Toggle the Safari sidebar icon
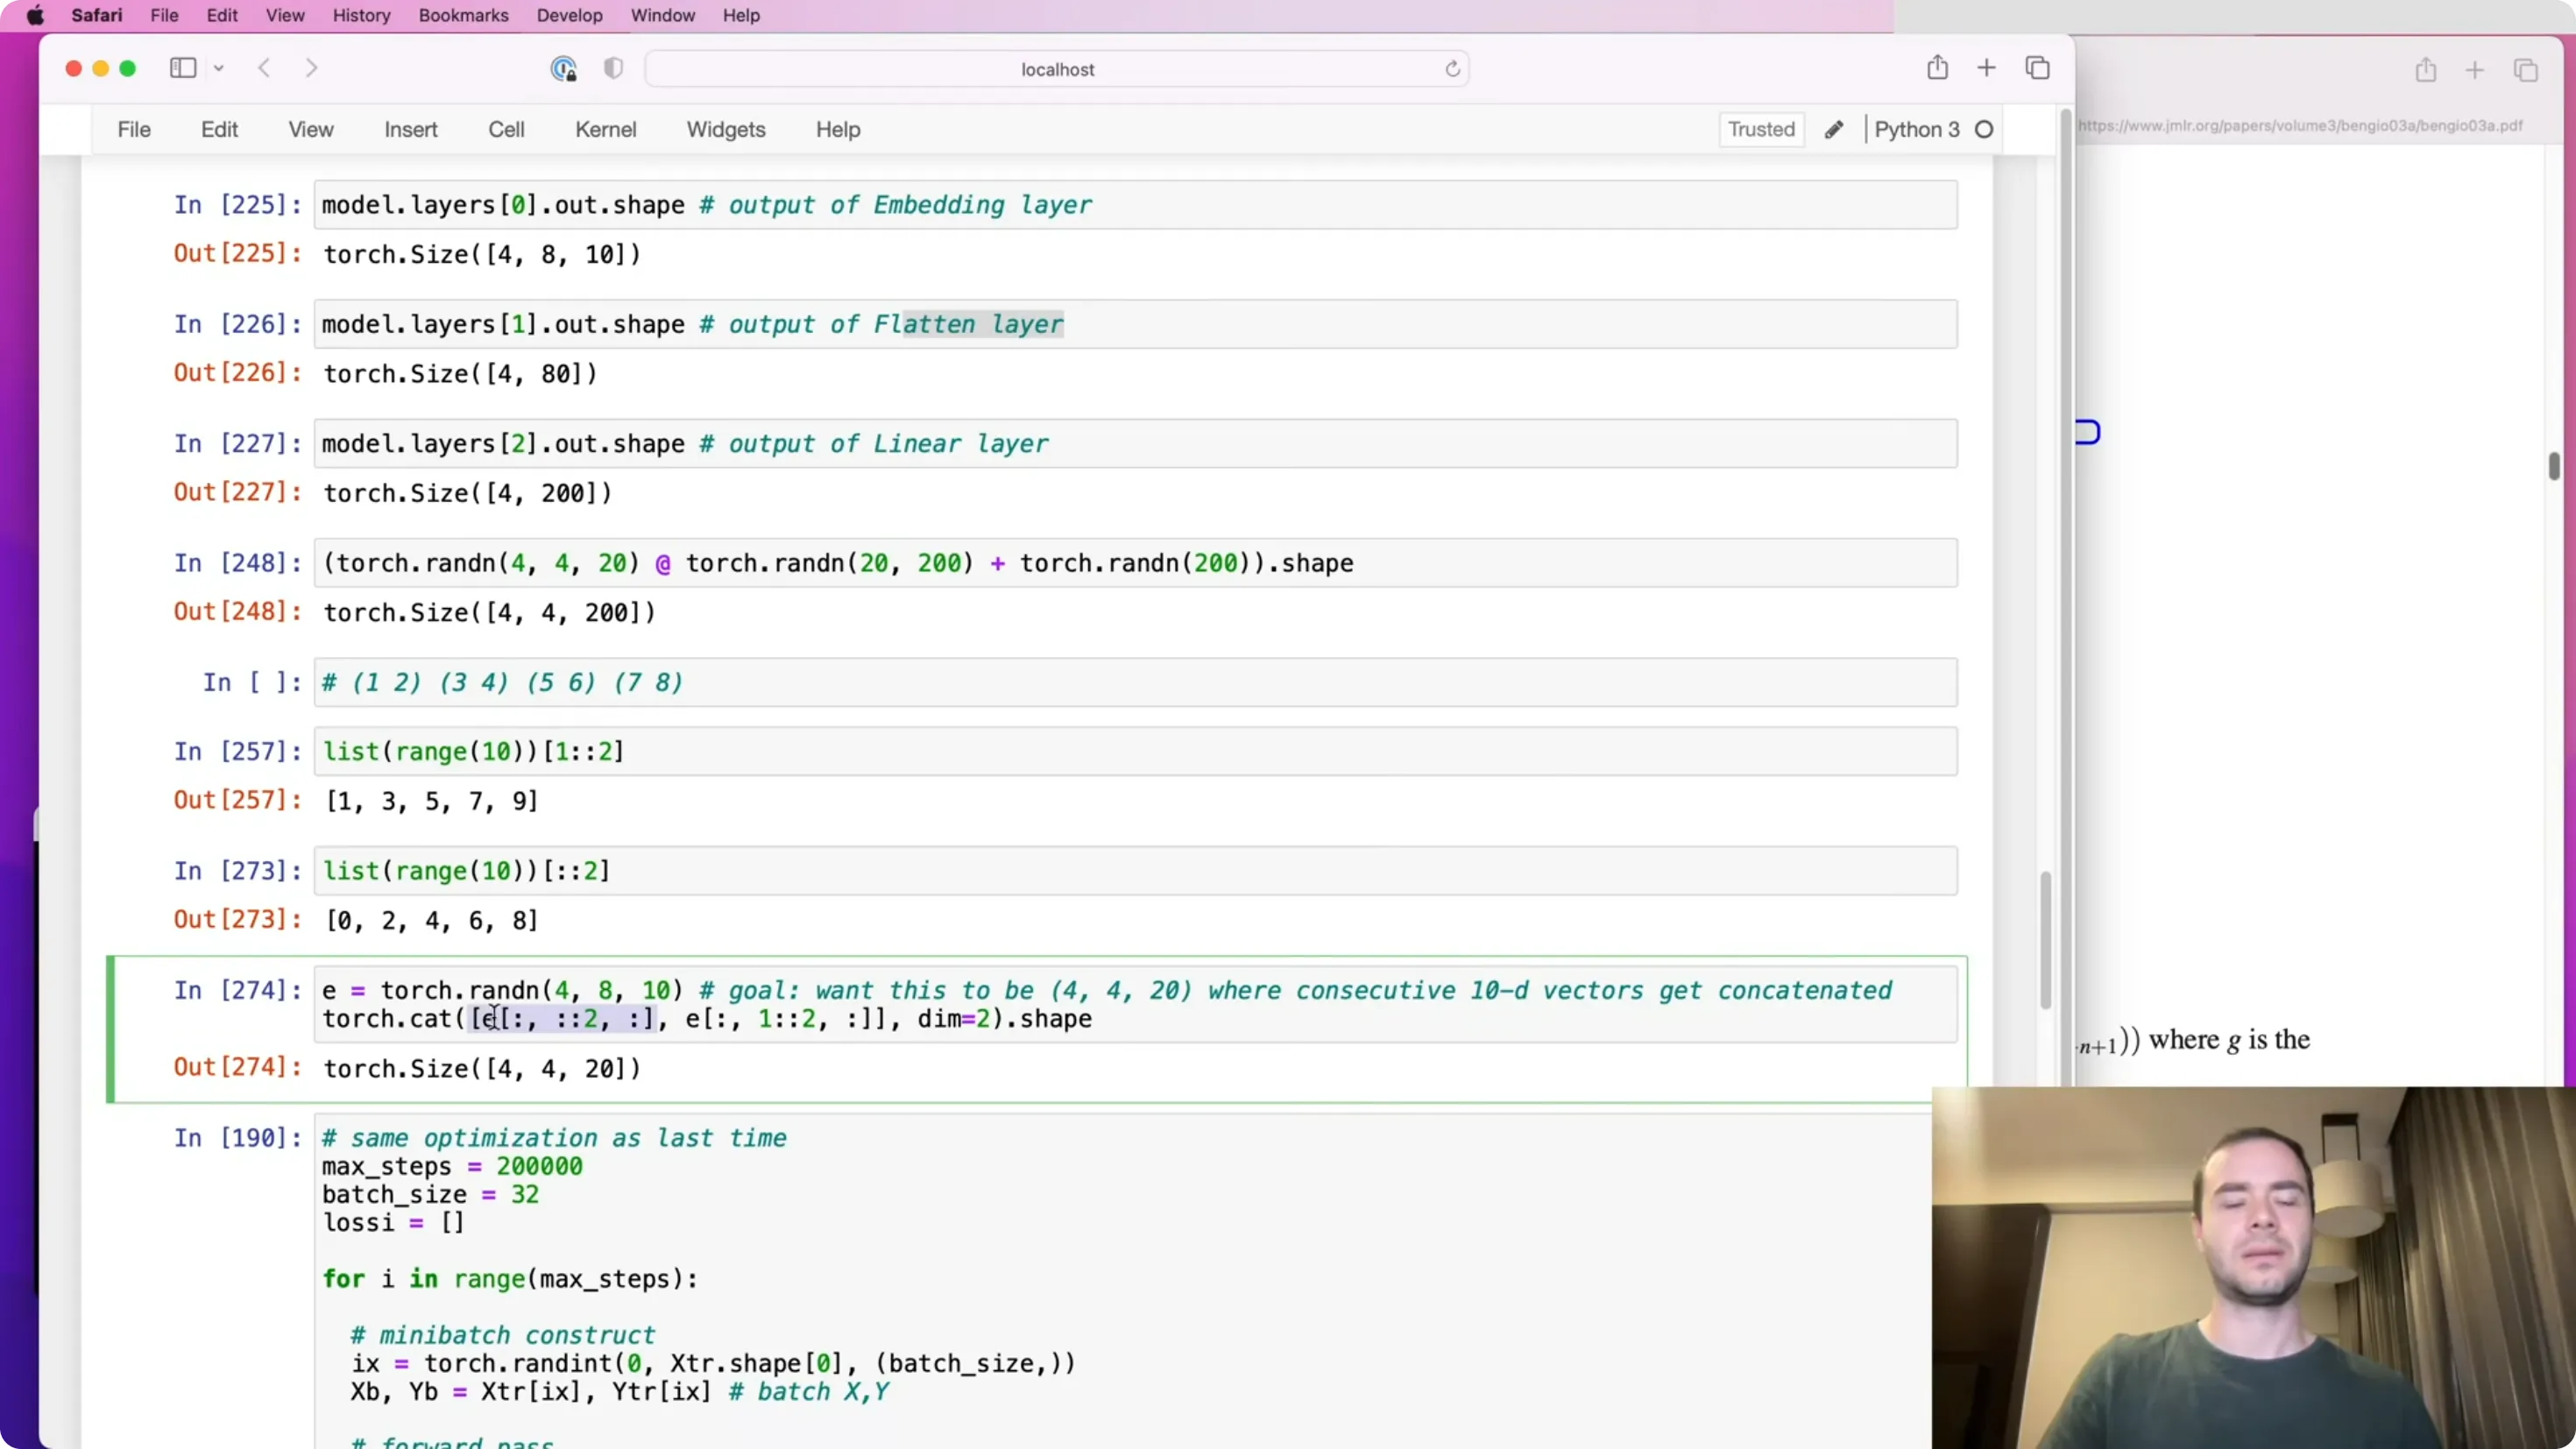Screen dimensions: 2576x1449 point(183,68)
